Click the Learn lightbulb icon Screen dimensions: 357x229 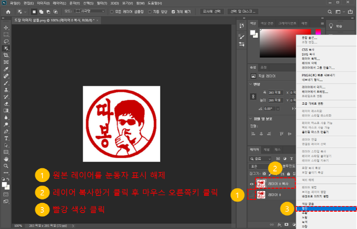click(x=331, y=26)
